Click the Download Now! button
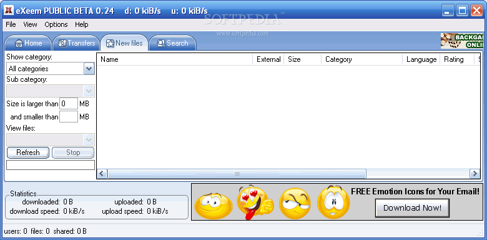The height and width of the screenshot is (240, 487). tap(412, 208)
